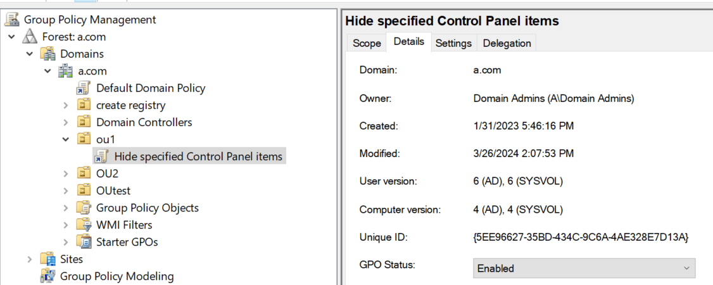
Task: Open the Settings tab
Action: (x=453, y=43)
